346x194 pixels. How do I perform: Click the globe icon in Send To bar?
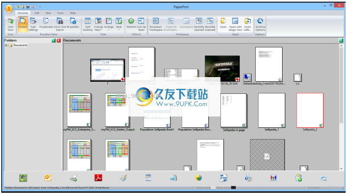pyautogui.click(x=198, y=178)
